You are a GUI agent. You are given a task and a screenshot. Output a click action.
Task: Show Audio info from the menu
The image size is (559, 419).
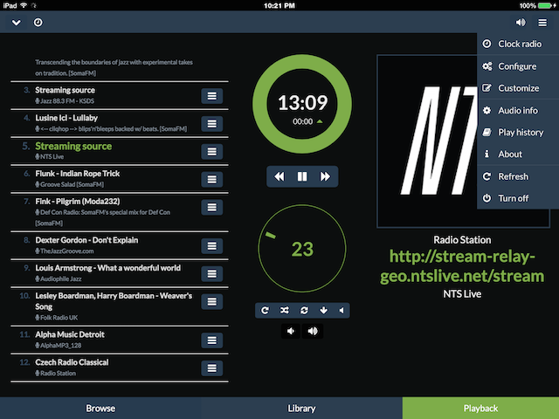click(518, 111)
